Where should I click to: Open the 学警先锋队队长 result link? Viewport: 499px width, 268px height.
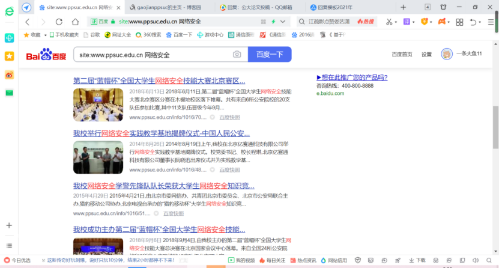[164, 186]
